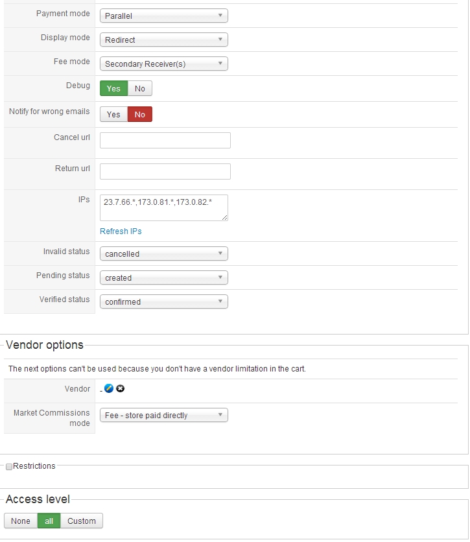Click into the Cancel url field

(165, 141)
